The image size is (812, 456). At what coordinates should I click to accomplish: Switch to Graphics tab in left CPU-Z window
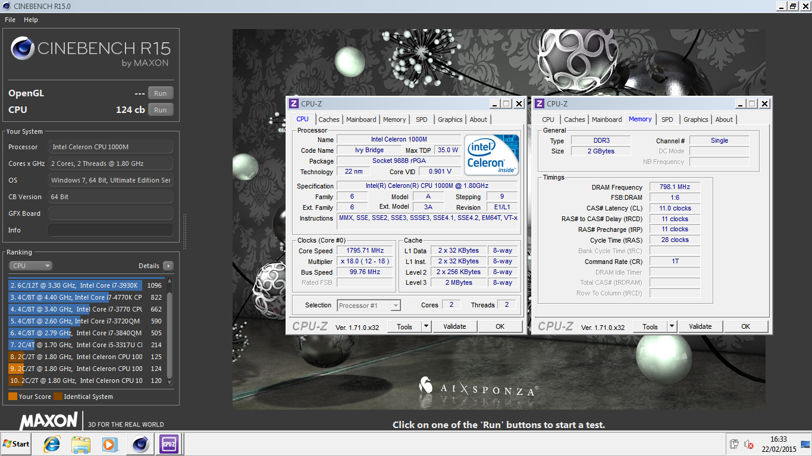coord(450,119)
